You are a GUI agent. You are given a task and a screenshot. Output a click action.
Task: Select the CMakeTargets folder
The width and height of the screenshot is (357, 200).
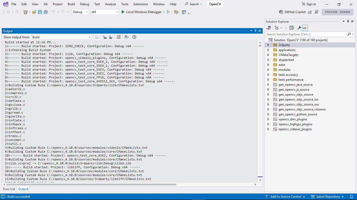[288, 55]
